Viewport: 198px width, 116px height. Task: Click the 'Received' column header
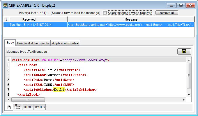click(x=38, y=19)
